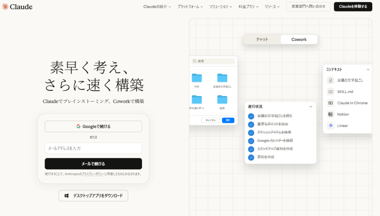380x216 pixels.
Task: Open the 会議の文字起こし folder
Action: [222, 78]
